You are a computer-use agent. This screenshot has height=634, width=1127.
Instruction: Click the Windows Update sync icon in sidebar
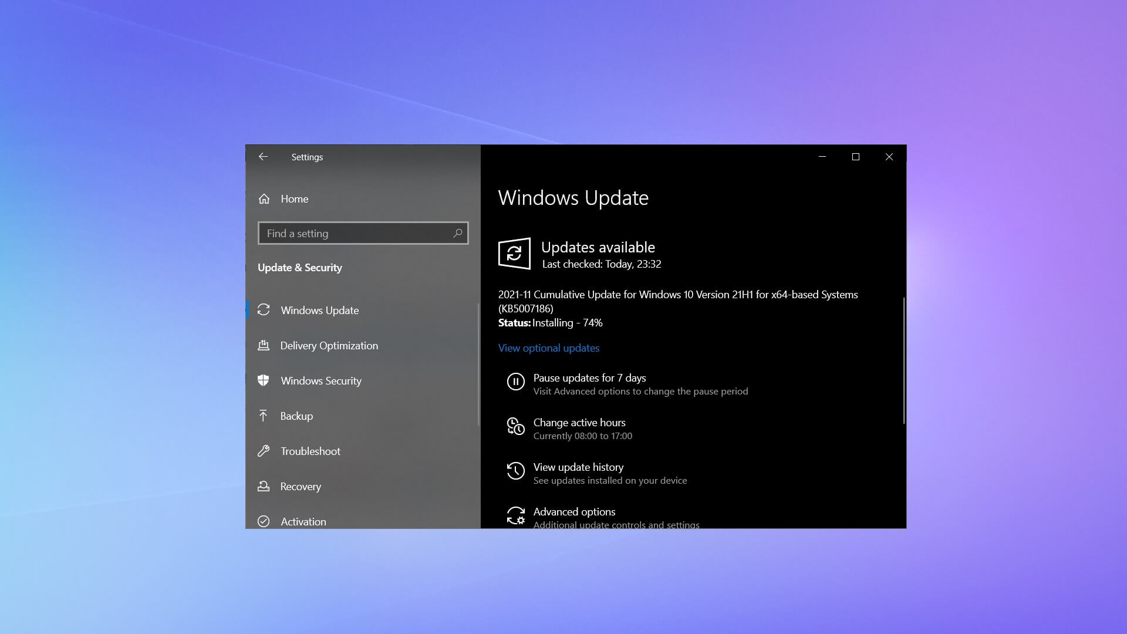click(x=264, y=309)
